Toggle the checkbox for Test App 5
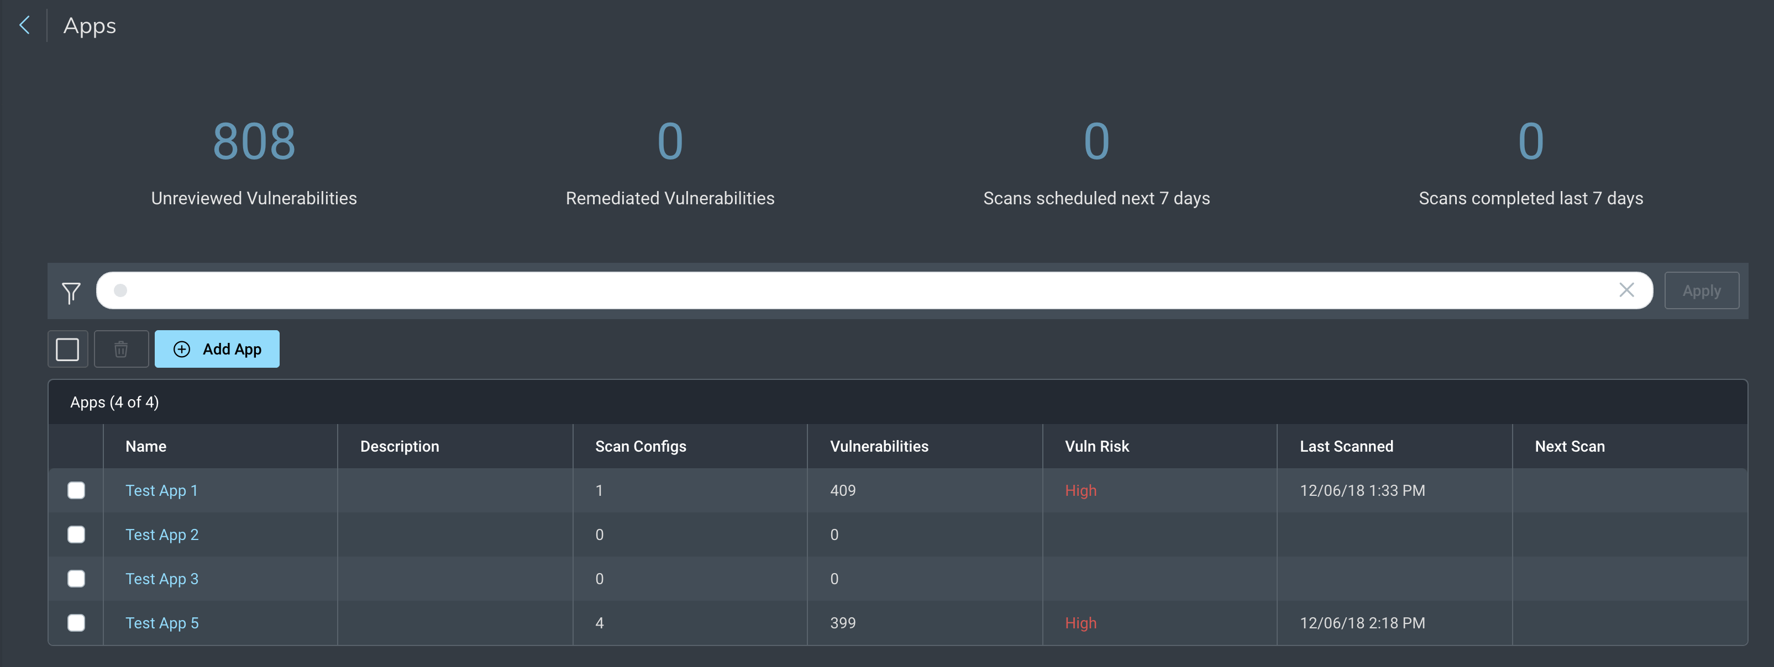 [x=76, y=622]
